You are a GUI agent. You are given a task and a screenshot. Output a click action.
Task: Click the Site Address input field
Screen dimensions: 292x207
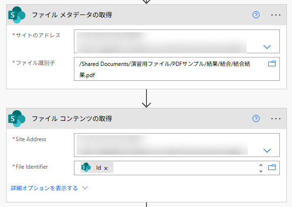coord(177,145)
